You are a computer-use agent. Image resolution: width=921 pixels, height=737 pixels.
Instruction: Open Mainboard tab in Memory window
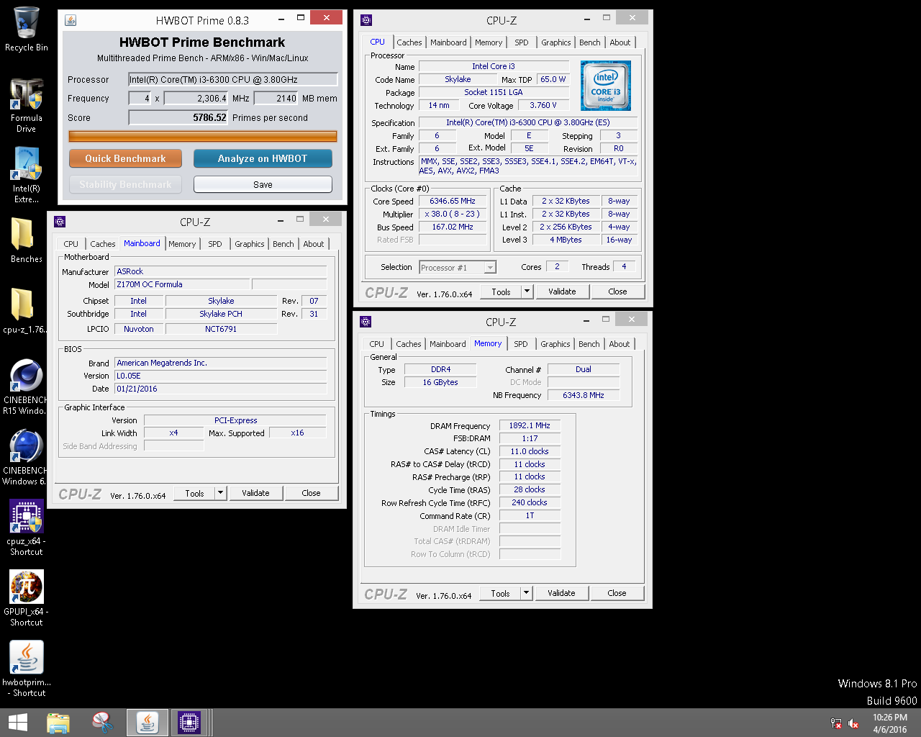[448, 344]
